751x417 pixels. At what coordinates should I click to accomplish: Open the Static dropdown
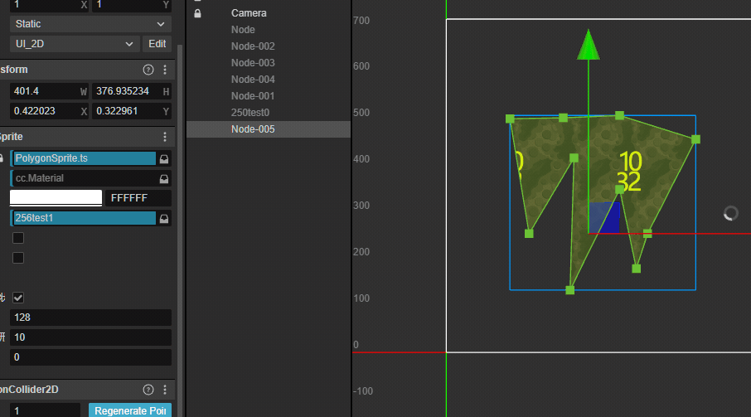(x=90, y=24)
